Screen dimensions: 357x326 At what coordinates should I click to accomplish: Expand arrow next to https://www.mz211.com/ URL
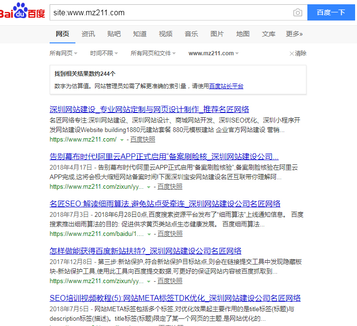[122, 140]
